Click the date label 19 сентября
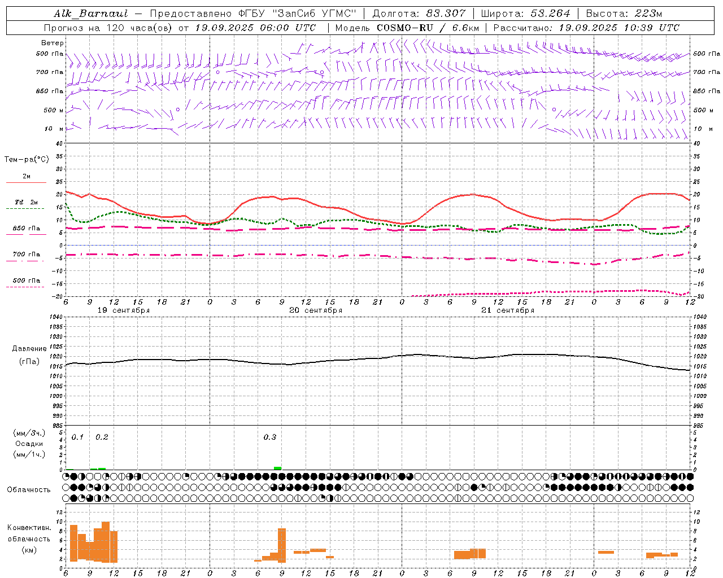This screenshot has height=578, width=723. (x=124, y=310)
